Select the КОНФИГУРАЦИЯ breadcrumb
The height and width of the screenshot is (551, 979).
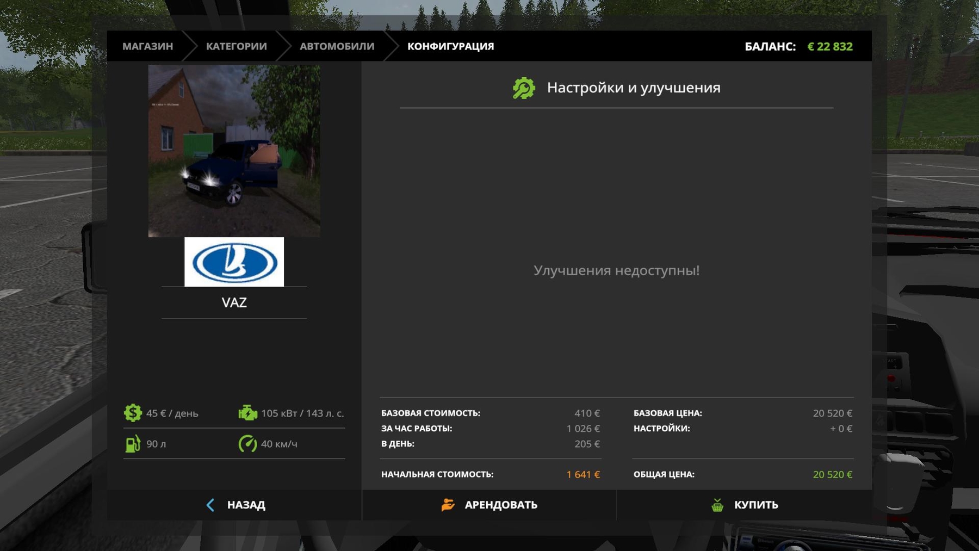(450, 46)
